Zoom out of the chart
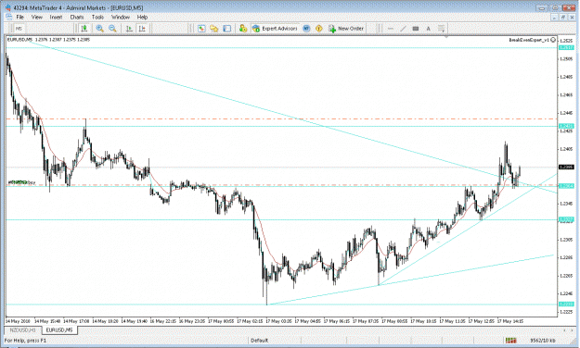 pyautogui.click(x=112, y=29)
